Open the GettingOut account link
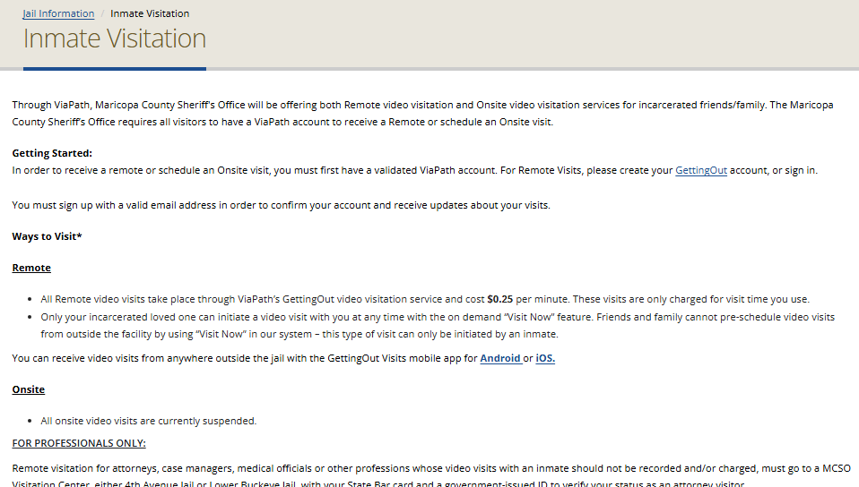This screenshot has height=487, width=859. [700, 170]
